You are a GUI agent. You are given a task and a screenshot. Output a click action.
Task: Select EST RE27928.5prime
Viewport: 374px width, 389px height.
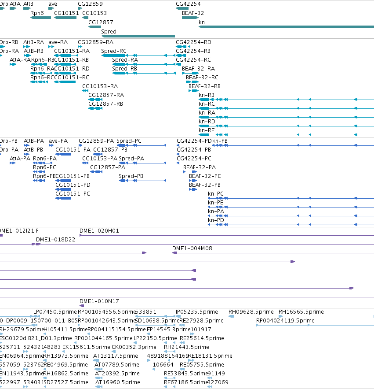click(x=201, y=321)
